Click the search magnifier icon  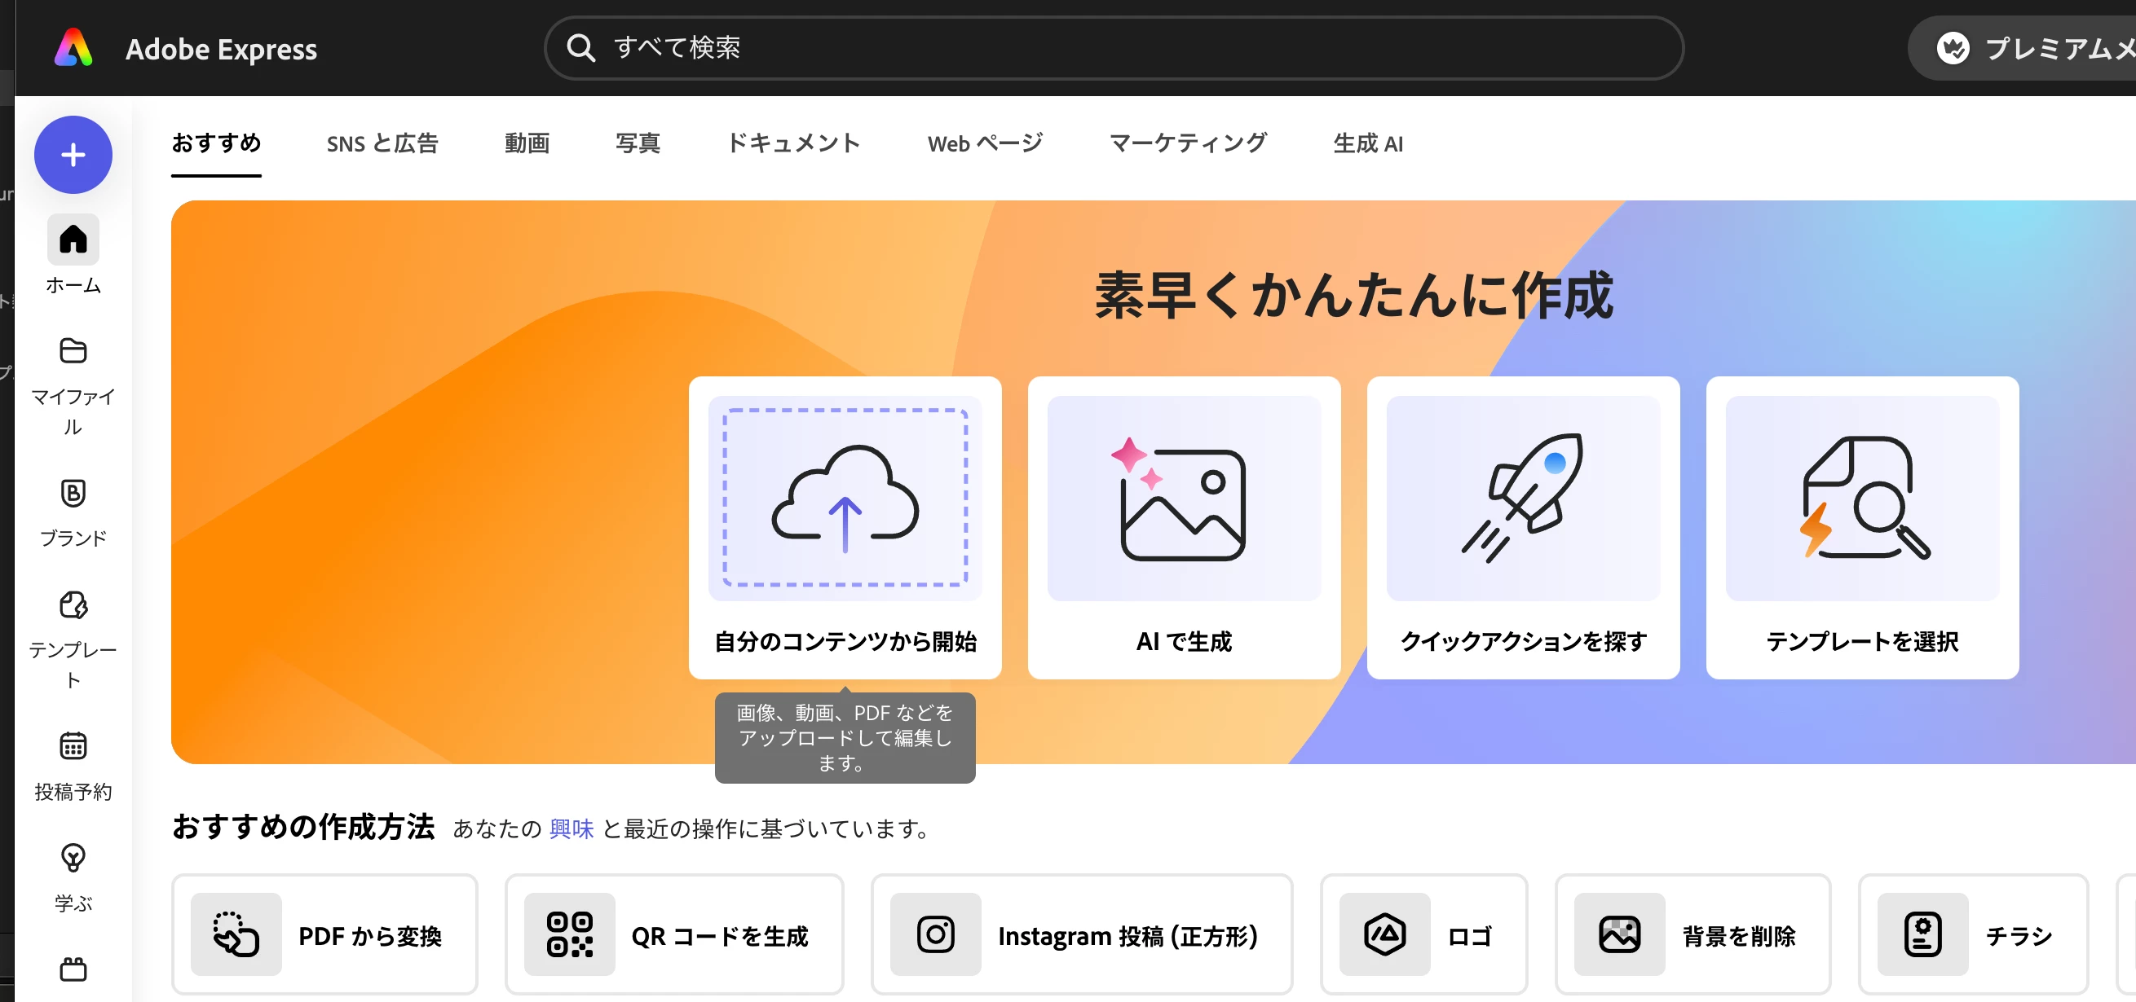pos(580,48)
